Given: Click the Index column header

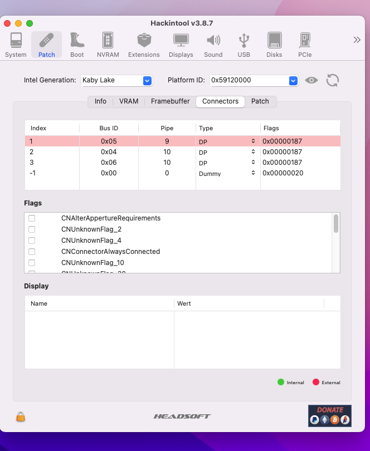Looking at the screenshot, I should pyautogui.click(x=52, y=128).
